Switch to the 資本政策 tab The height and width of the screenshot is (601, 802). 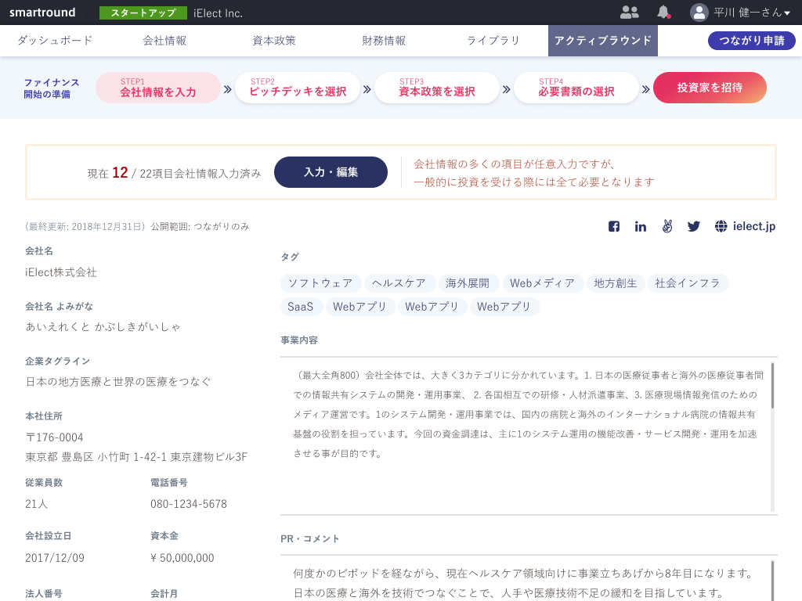[x=274, y=41]
